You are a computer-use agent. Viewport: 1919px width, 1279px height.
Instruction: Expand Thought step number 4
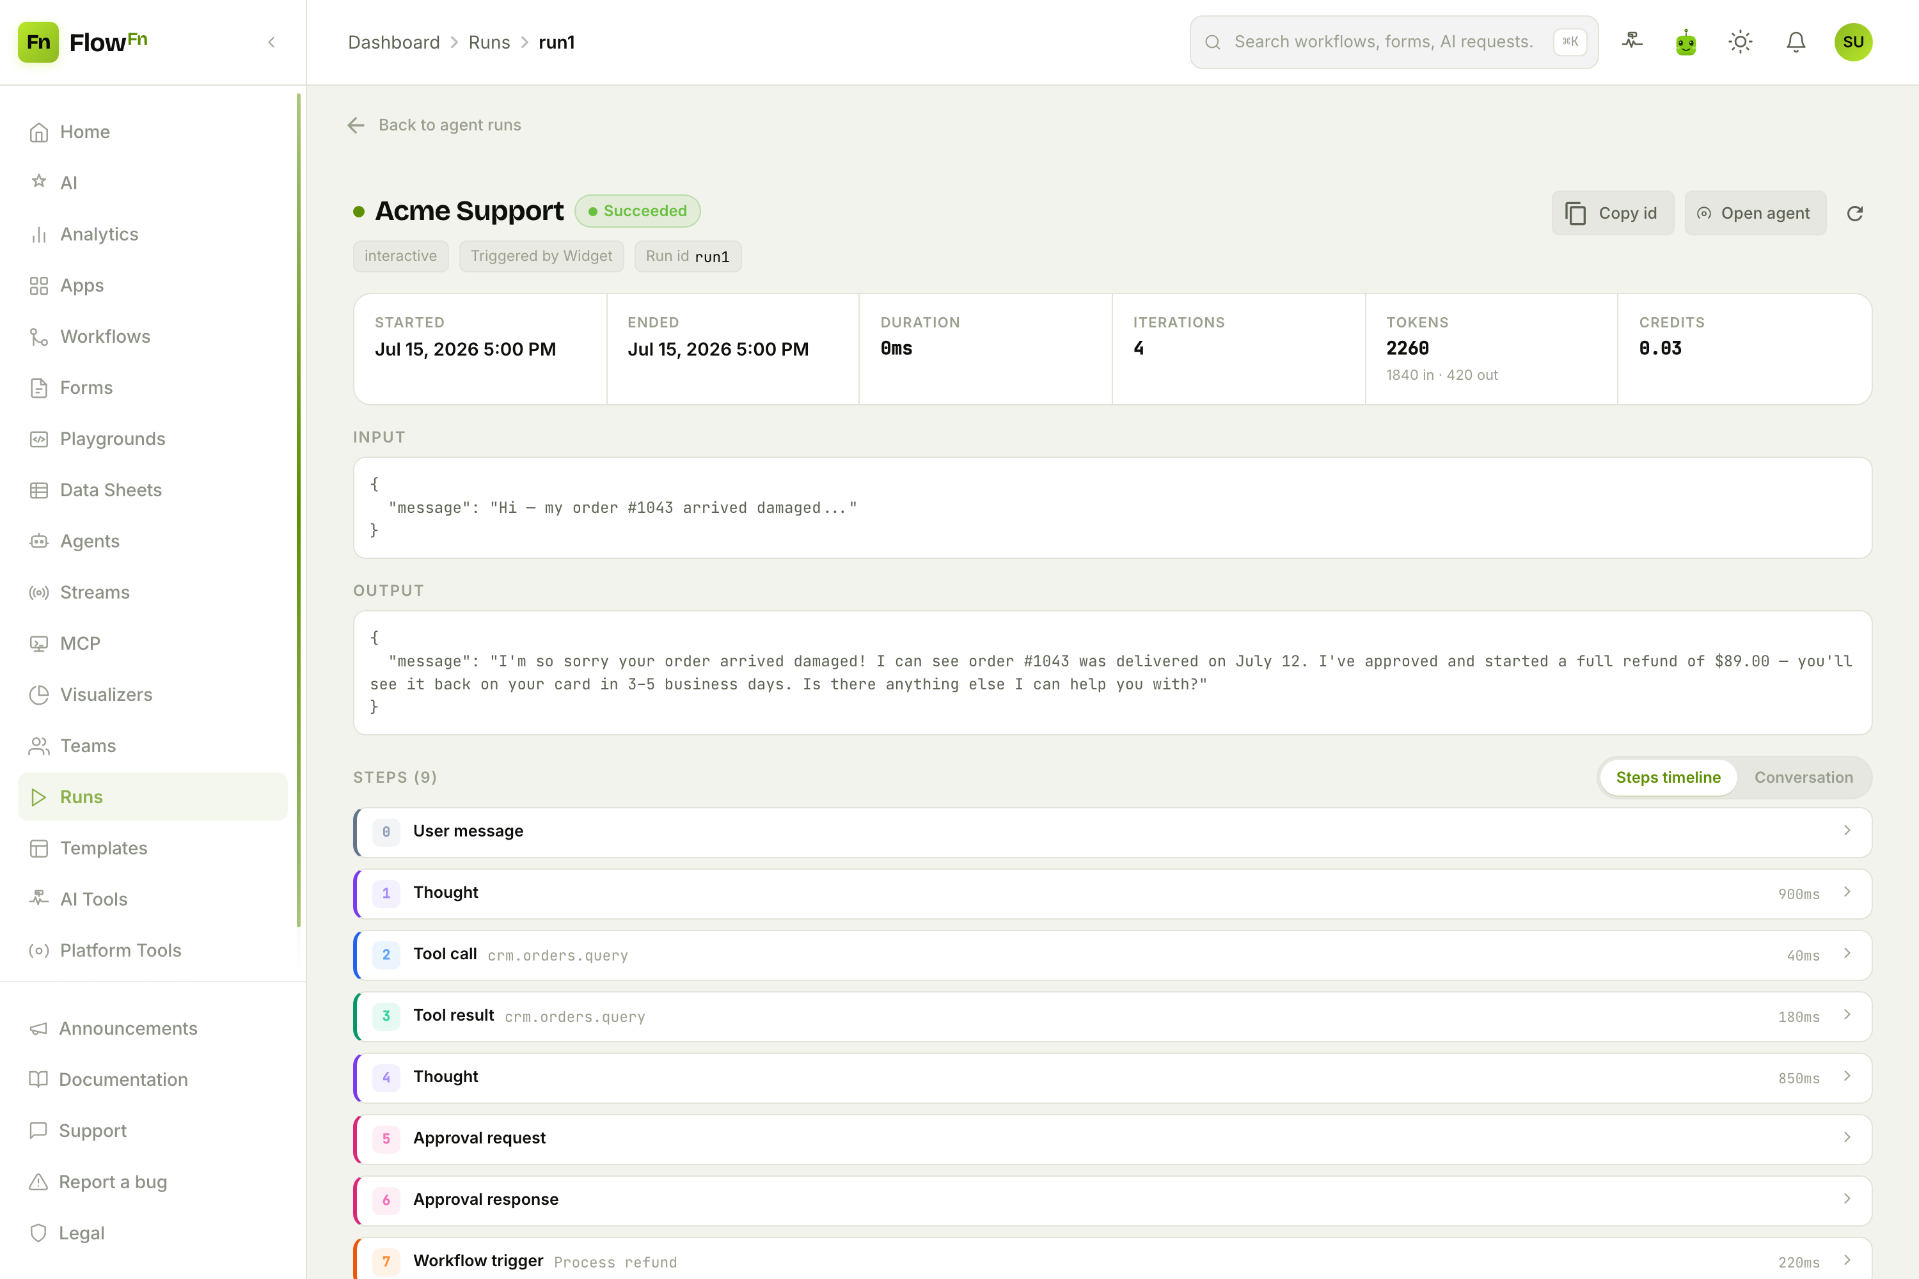(1112, 1078)
